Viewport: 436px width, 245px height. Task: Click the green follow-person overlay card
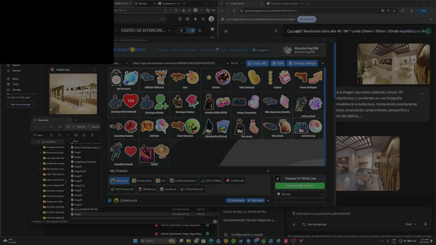tap(154, 104)
